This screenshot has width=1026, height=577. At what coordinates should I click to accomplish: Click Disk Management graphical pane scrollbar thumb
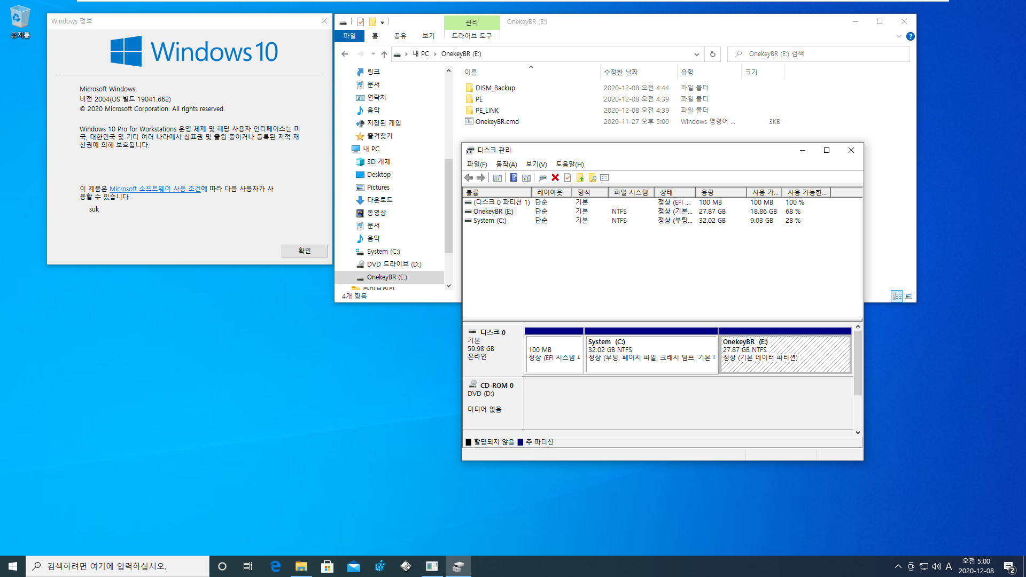(x=858, y=363)
